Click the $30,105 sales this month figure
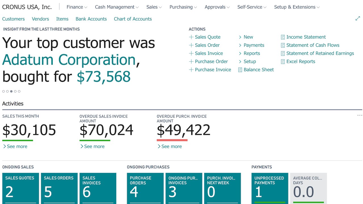The height and width of the screenshot is (204, 363). tap(29, 130)
